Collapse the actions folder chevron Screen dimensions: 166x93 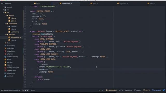(x=5, y=15)
